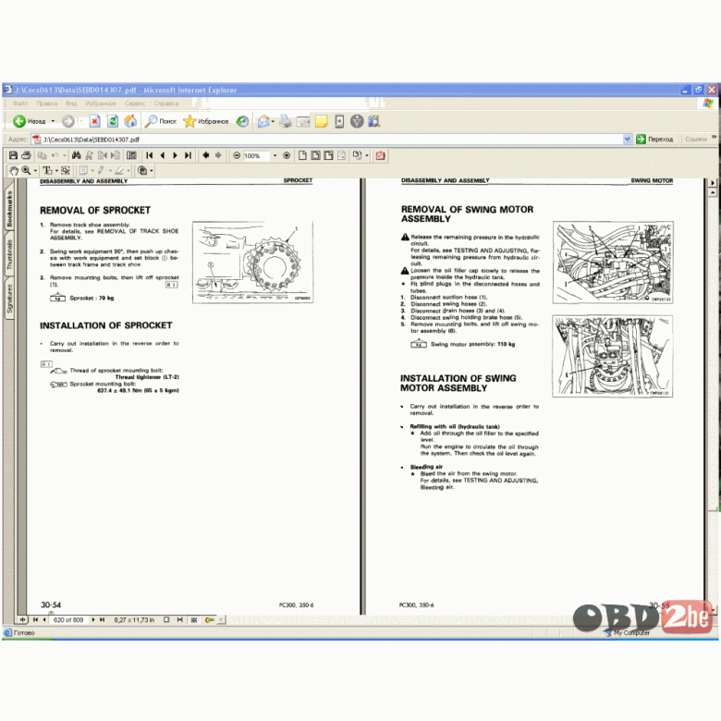The height and width of the screenshot is (721, 721).
Task: Open the zoom percentage dropdown arrow
Action: tap(275, 155)
